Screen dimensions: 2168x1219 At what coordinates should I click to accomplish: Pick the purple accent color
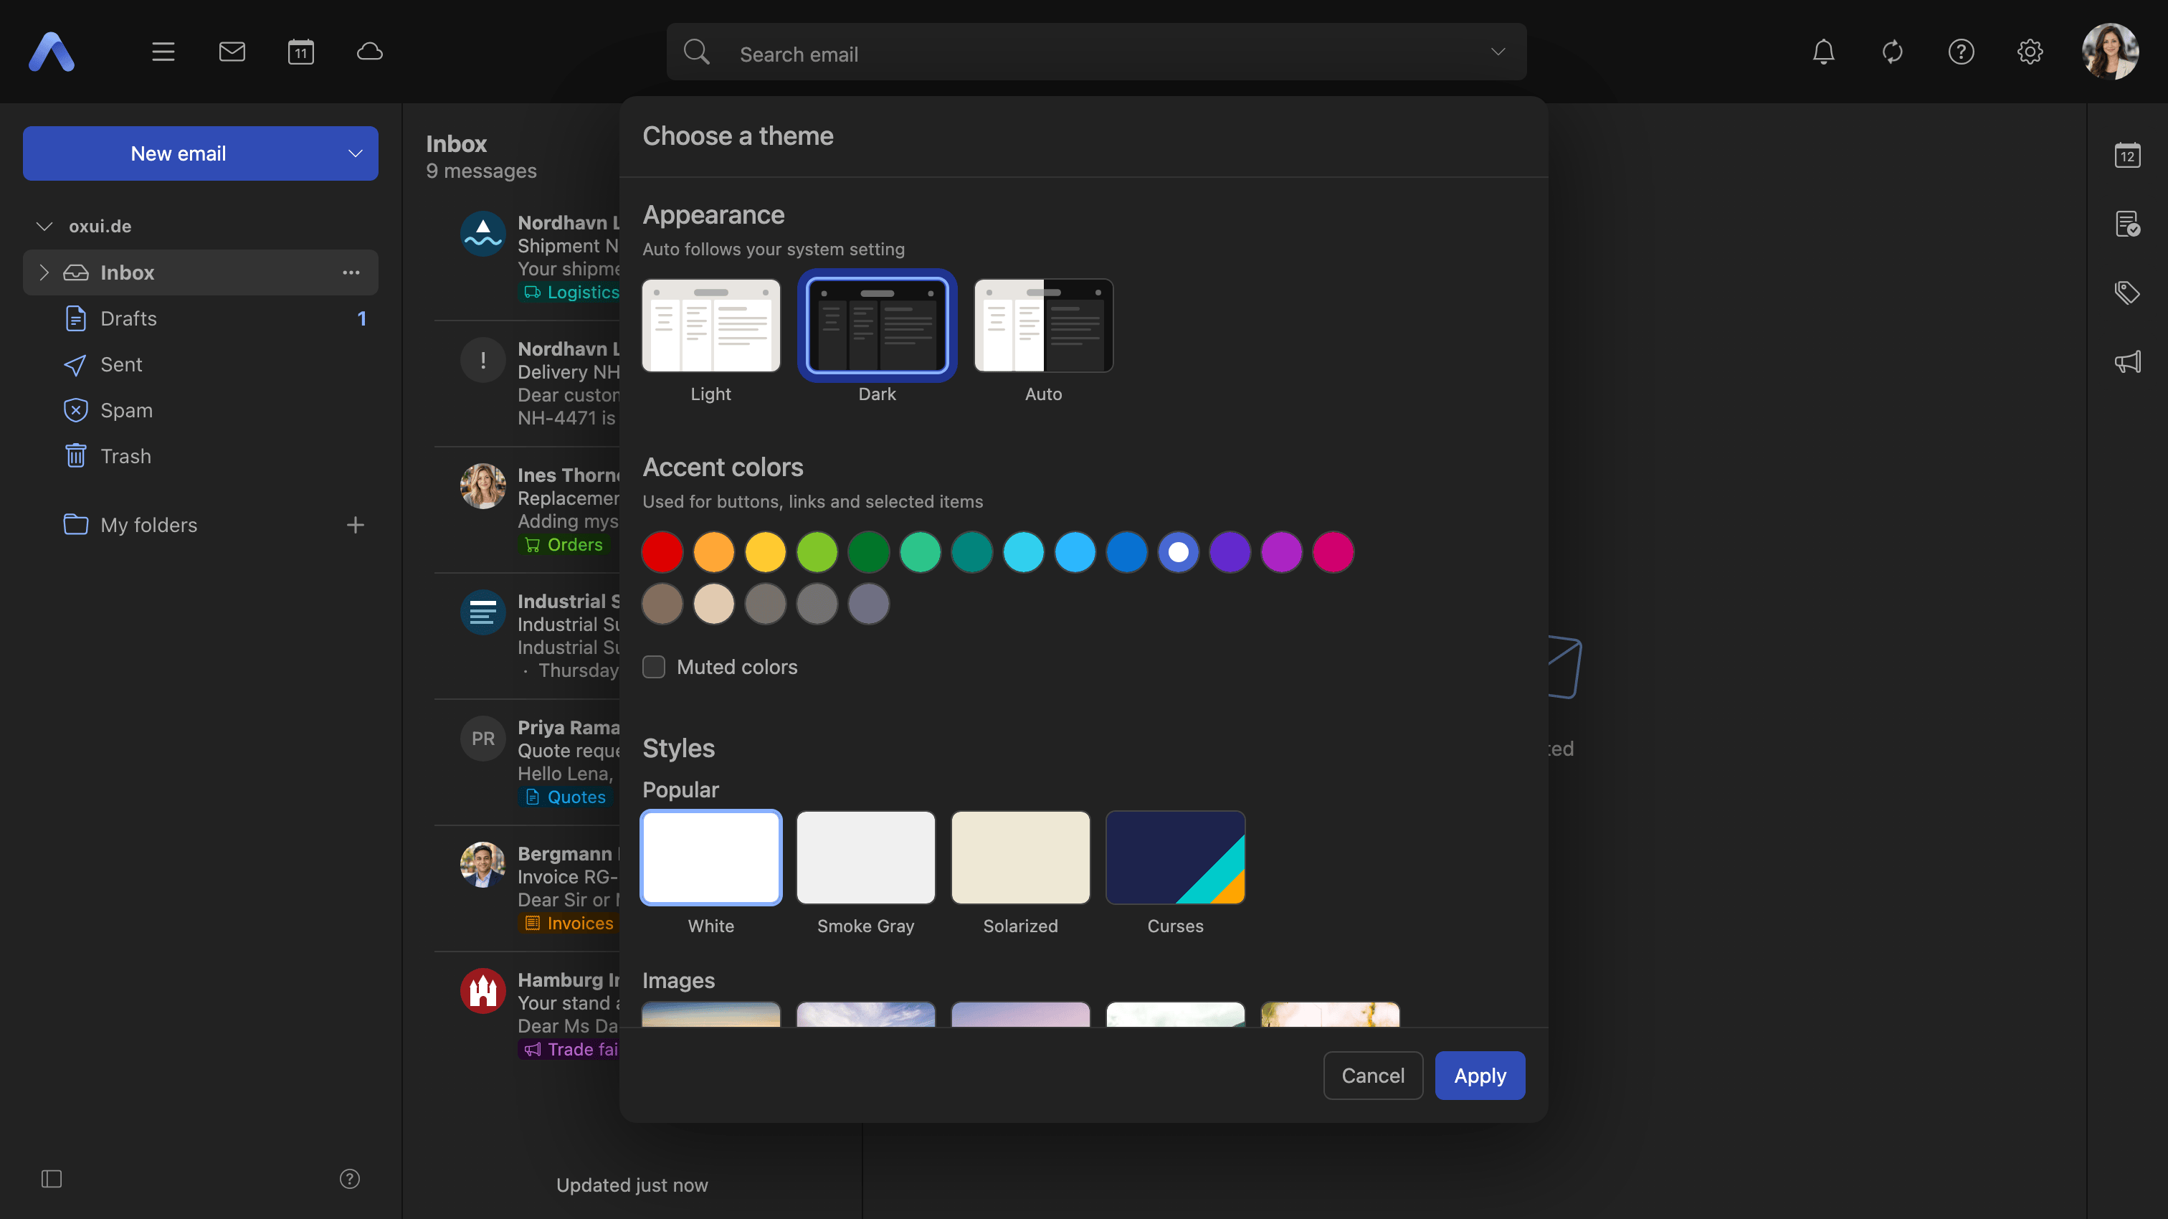click(1230, 552)
